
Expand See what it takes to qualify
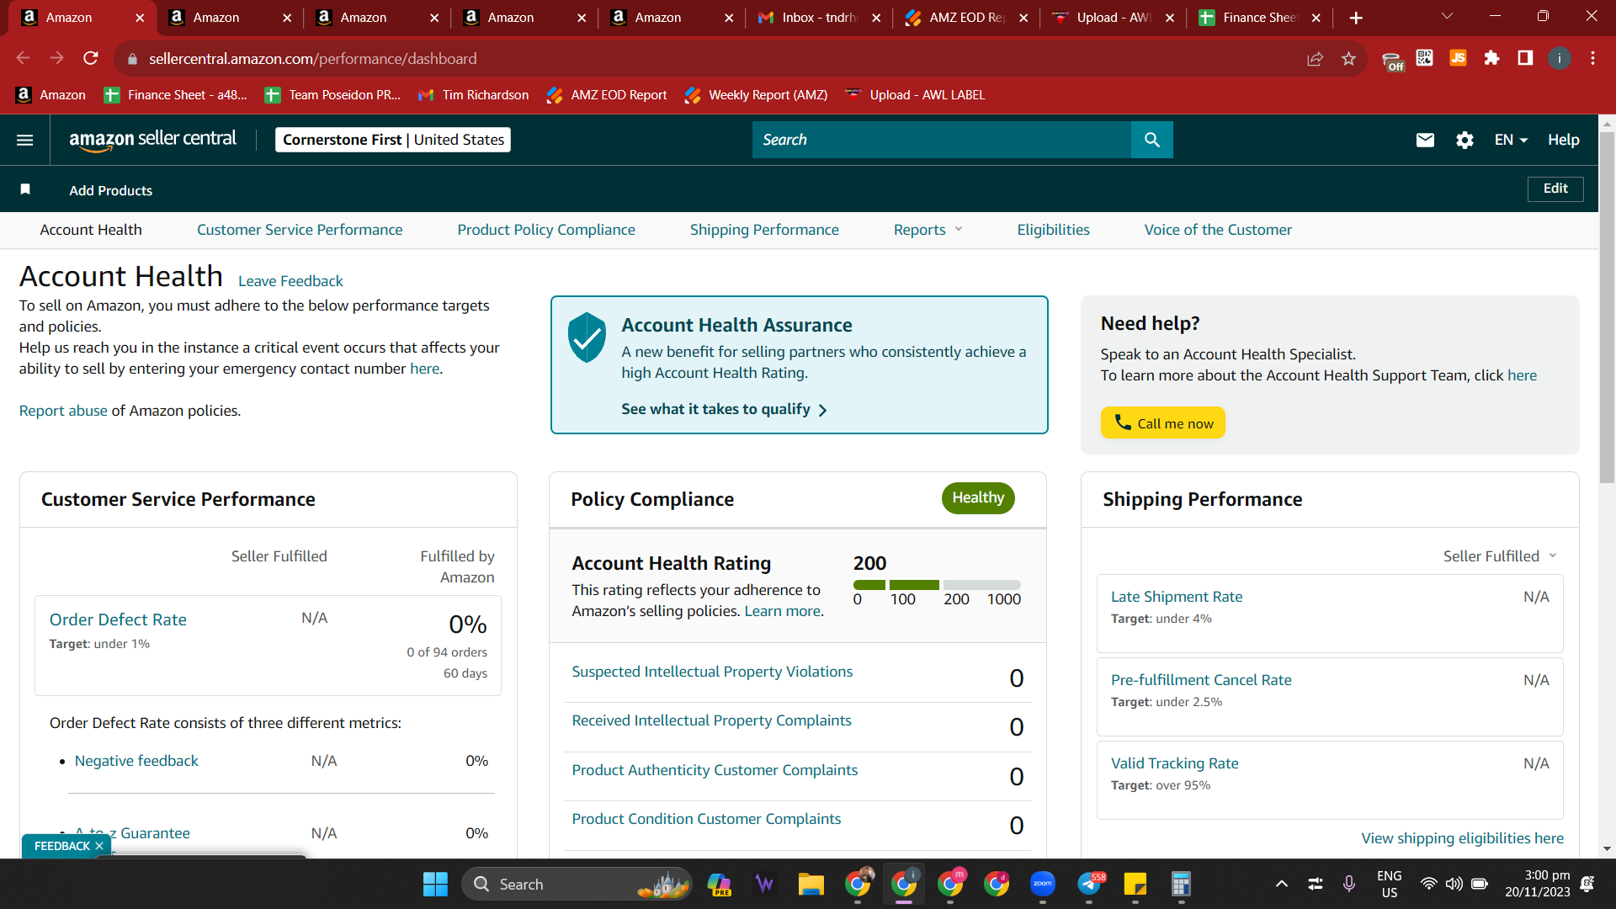724,409
